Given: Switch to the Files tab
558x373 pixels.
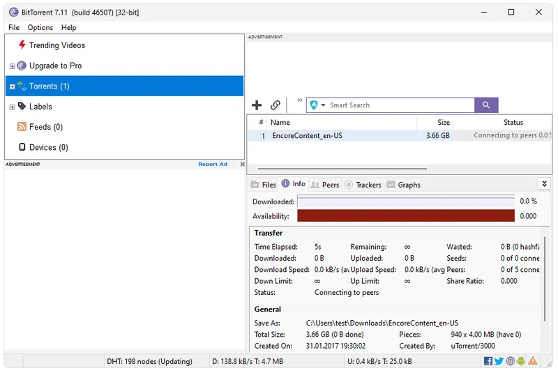Looking at the screenshot, I should pyautogui.click(x=264, y=185).
